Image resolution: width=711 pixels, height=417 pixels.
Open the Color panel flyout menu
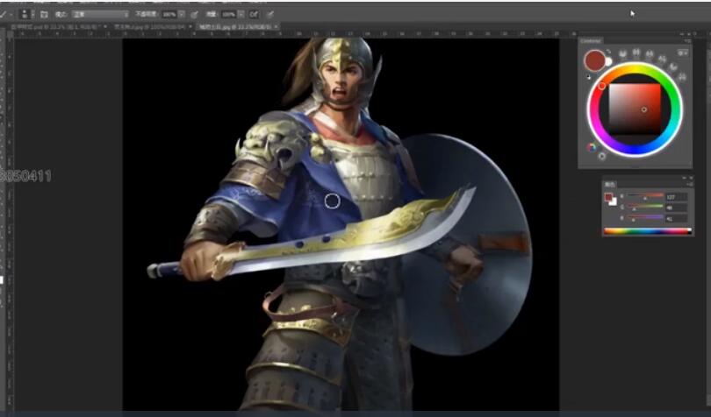[x=689, y=184]
